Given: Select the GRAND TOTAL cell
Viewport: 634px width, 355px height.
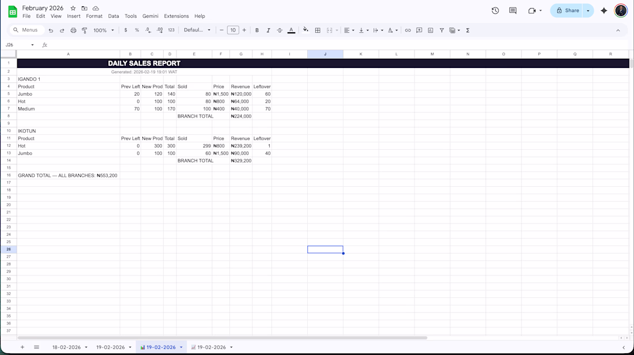Looking at the screenshot, I should pyautogui.click(x=68, y=175).
